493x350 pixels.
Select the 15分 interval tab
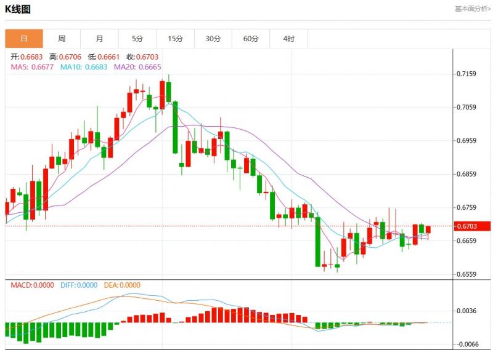click(x=175, y=39)
